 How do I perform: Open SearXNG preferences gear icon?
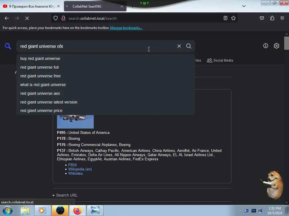tap(276, 46)
